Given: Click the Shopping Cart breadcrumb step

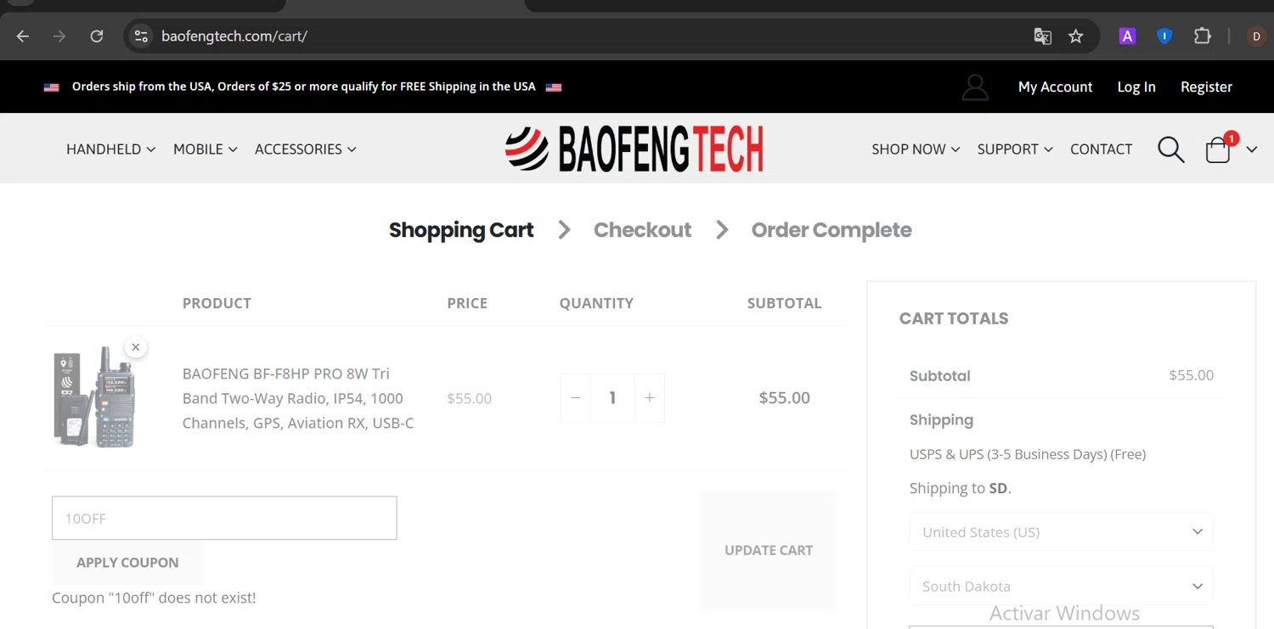Looking at the screenshot, I should tap(461, 230).
